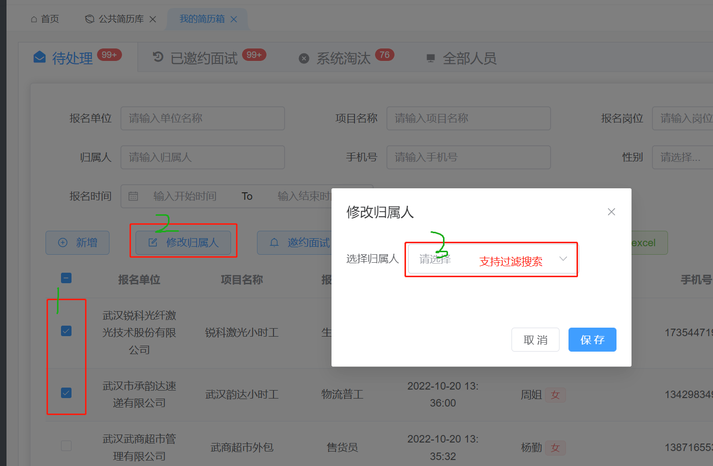Open the 待处理 section tab
The height and width of the screenshot is (466, 713).
point(72,58)
